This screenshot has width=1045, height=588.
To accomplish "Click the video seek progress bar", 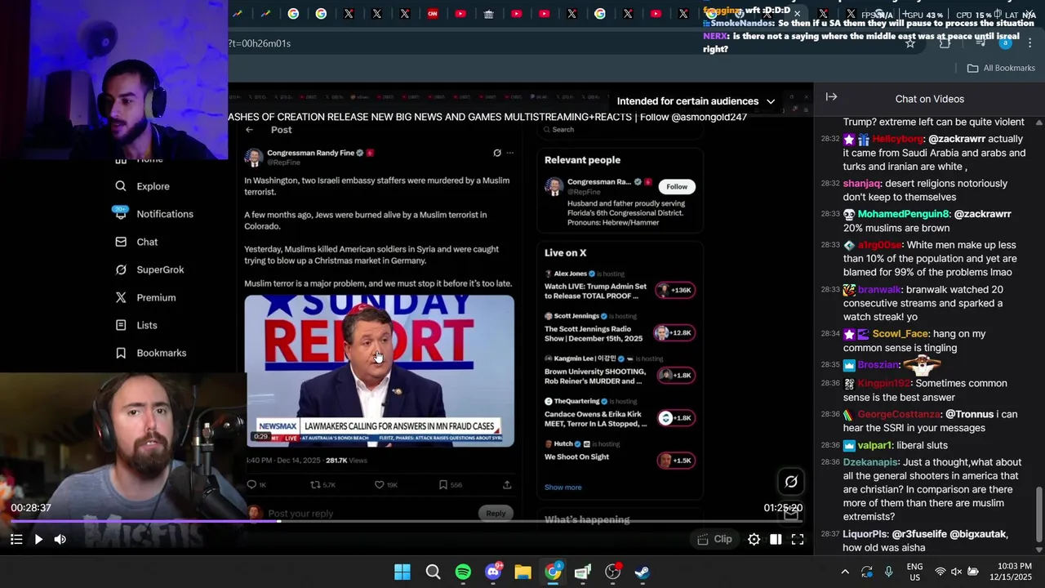I will click(x=406, y=521).
